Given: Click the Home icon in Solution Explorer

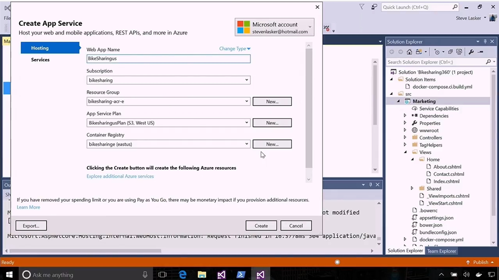Looking at the screenshot, I should 409,52.
